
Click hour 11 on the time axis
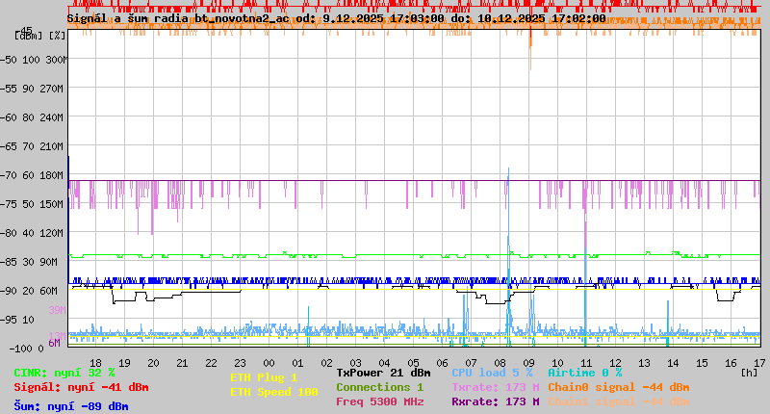click(587, 362)
